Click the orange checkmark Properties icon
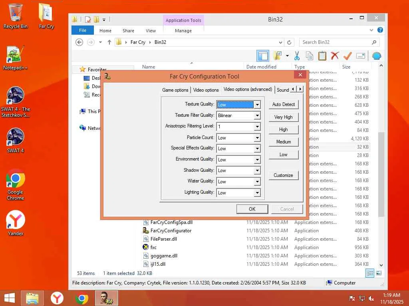The image size is (409, 306). (347, 56)
